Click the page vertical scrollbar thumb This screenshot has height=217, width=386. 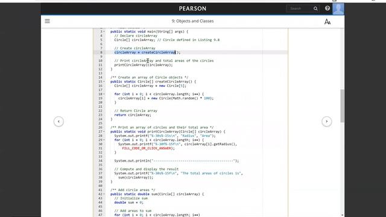(x=342, y=106)
